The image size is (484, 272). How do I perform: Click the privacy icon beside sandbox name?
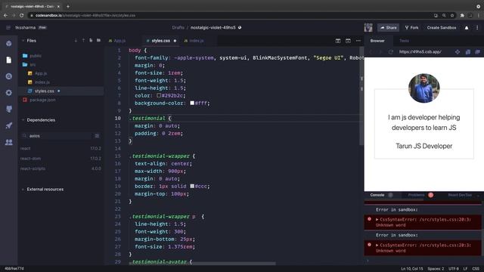[x=240, y=27]
